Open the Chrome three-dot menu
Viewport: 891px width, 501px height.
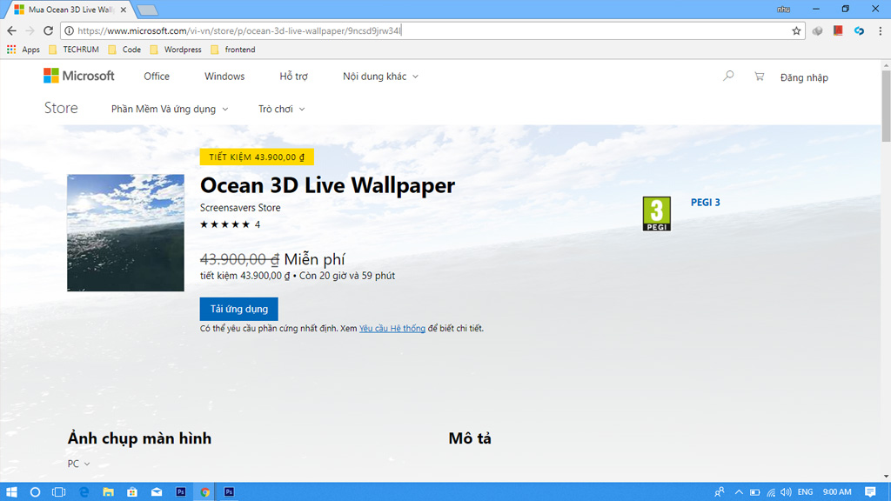pos(881,30)
